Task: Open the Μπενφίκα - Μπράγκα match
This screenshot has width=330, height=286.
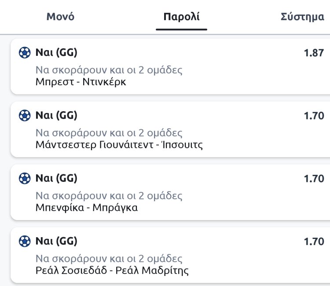Action: click(86, 207)
